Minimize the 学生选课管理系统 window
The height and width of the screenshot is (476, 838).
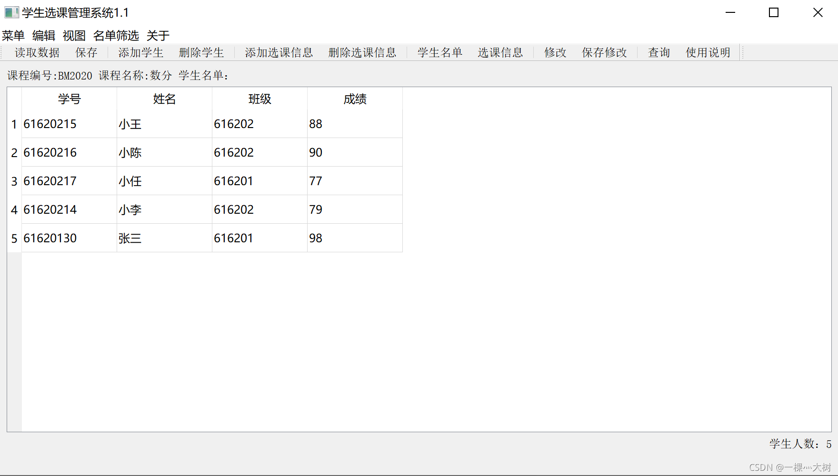pos(730,12)
